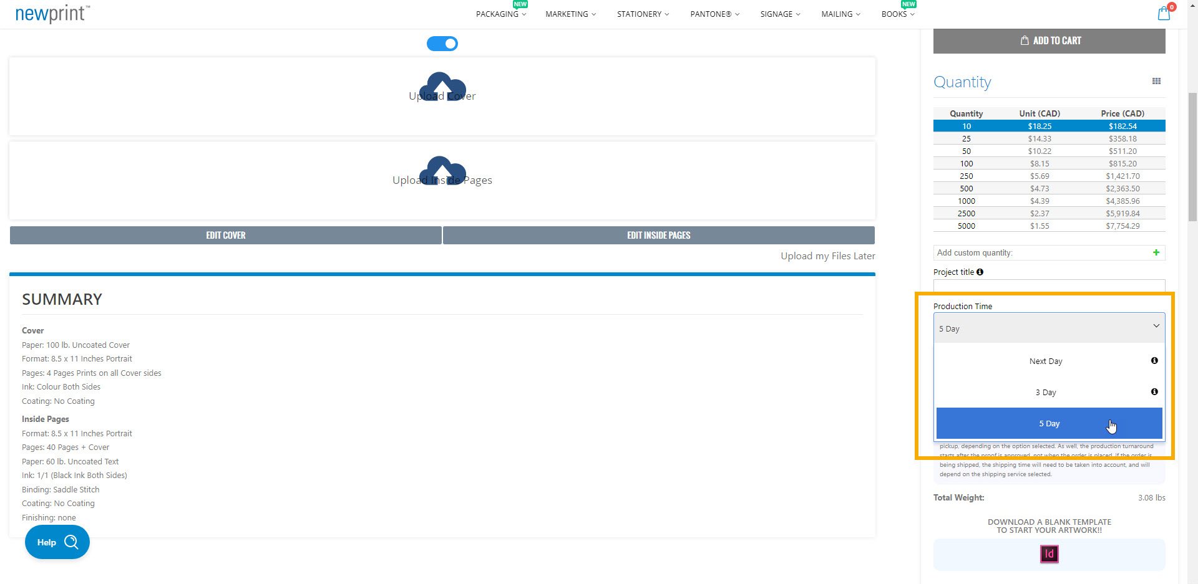Select the 3 Day production option
The height and width of the screenshot is (584, 1198).
click(x=1046, y=392)
